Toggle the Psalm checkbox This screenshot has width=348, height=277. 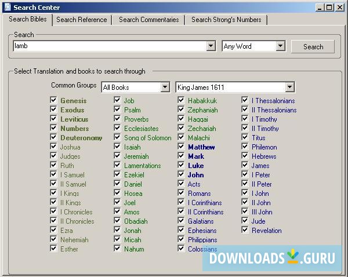pyautogui.click(x=117, y=110)
